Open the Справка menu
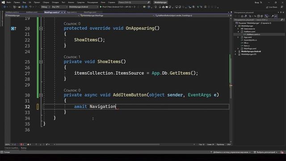Screen dimensions: 286x161 (x=111, y=2)
